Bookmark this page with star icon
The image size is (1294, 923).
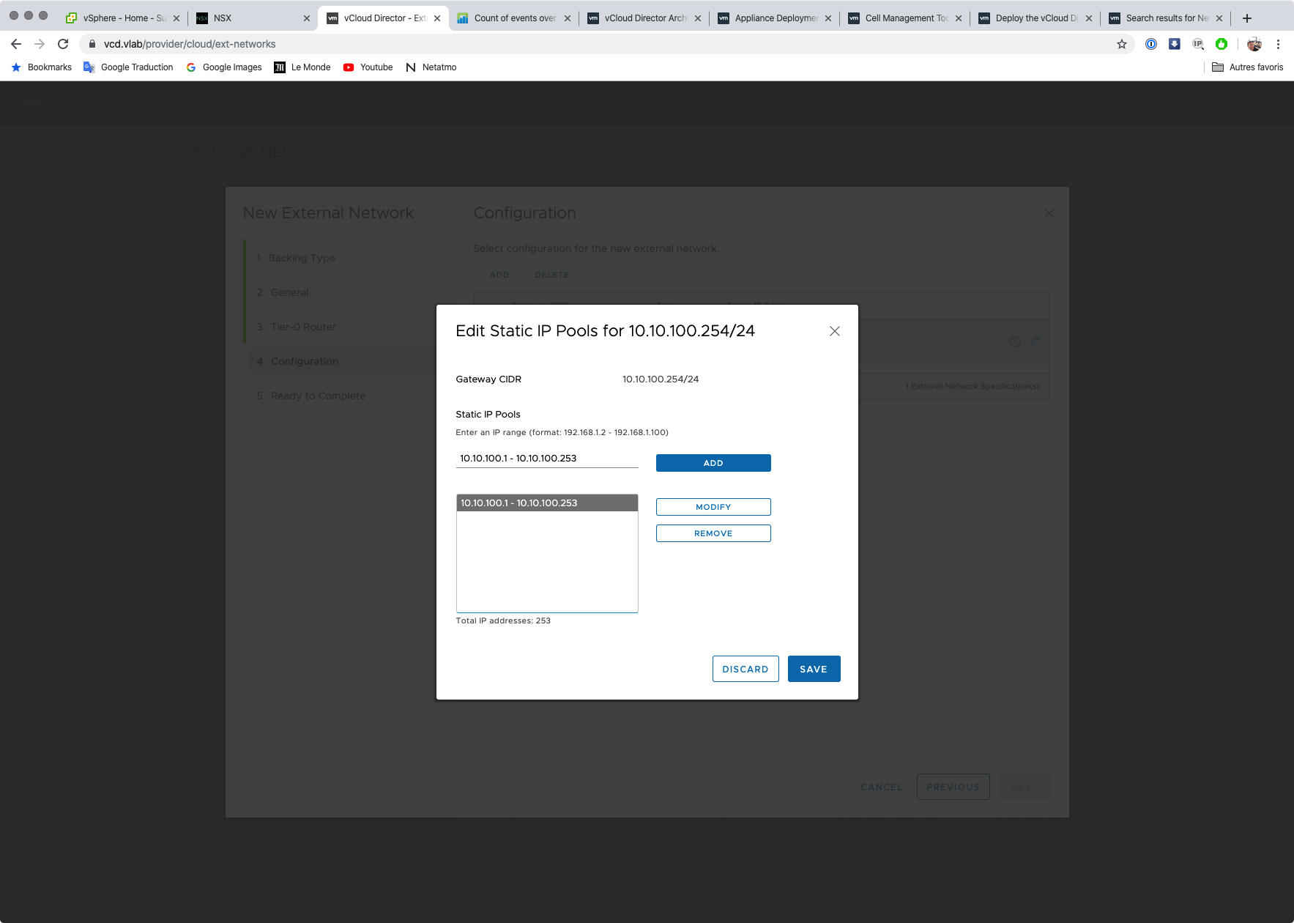1121,44
